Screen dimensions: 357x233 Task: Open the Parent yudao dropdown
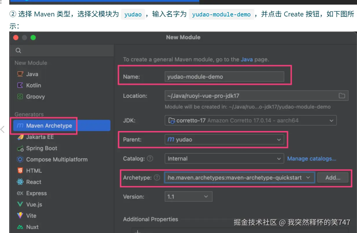pyautogui.click(x=224, y=139)
